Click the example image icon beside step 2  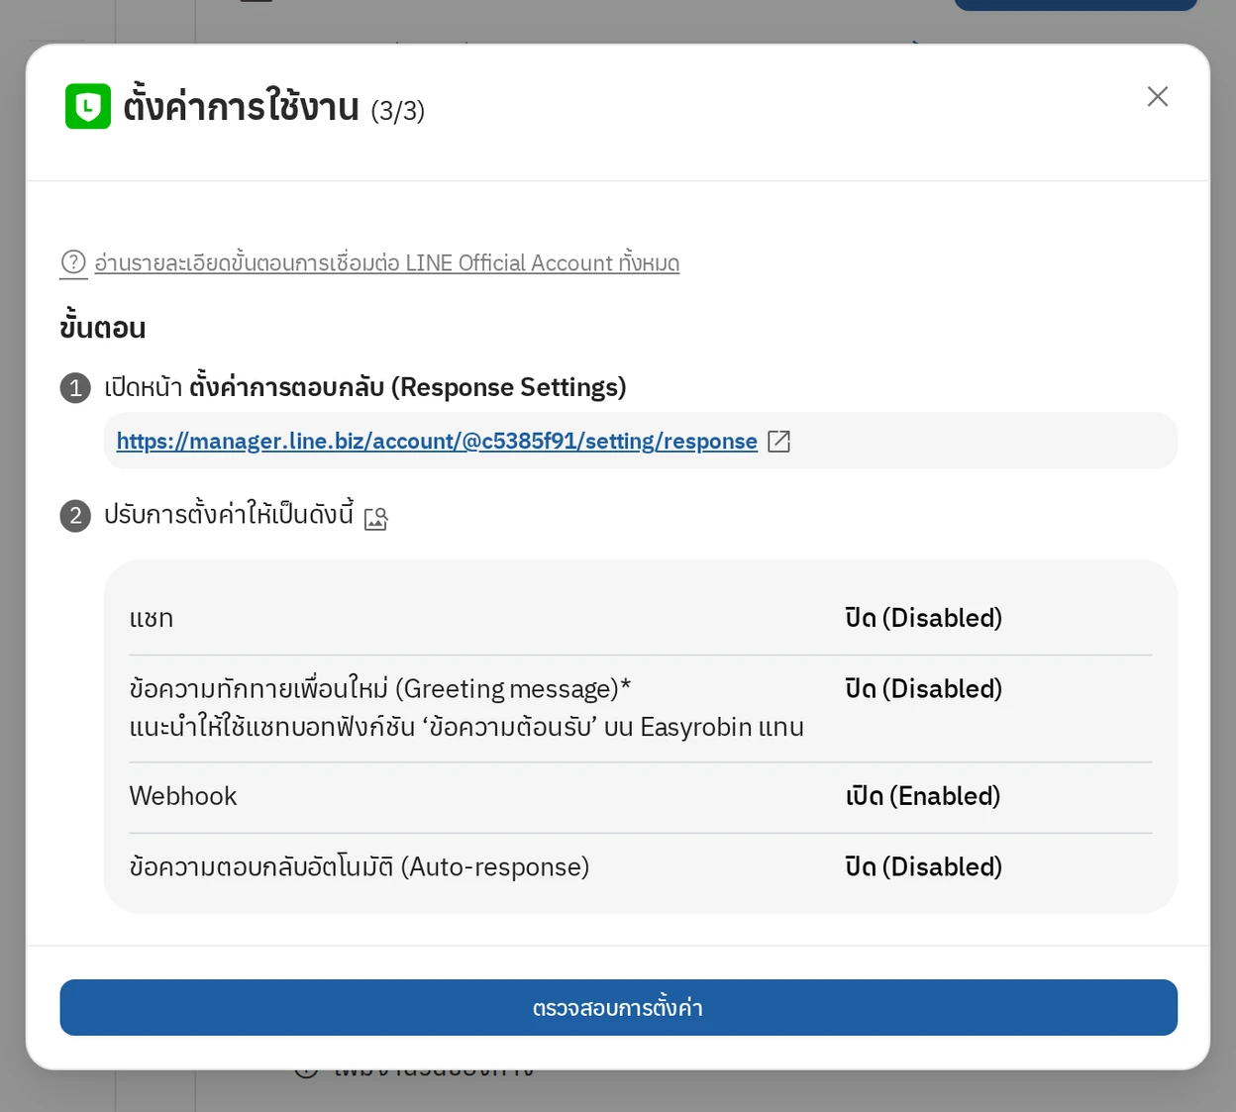[376, 518]
